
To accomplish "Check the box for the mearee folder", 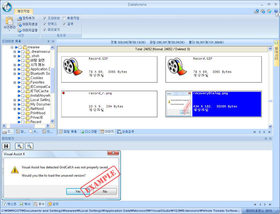I will click(20, 47).
